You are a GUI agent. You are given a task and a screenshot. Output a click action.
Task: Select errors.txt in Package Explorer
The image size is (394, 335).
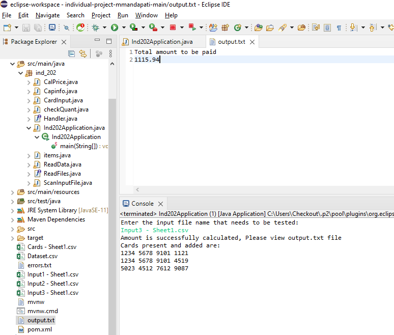(39, 265)
